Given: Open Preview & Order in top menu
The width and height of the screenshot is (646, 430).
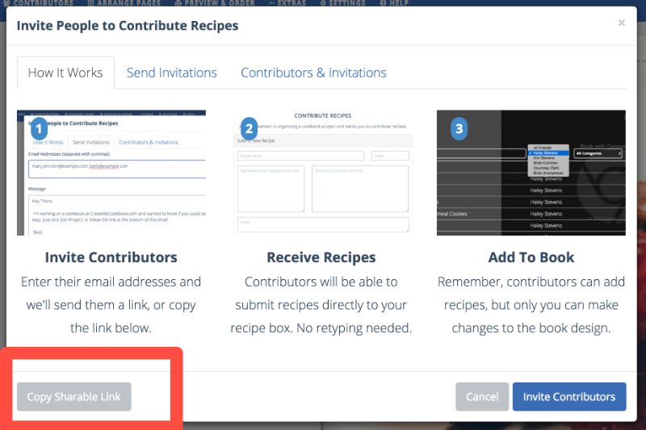Looking at the screenshot, I should (214, 3).
